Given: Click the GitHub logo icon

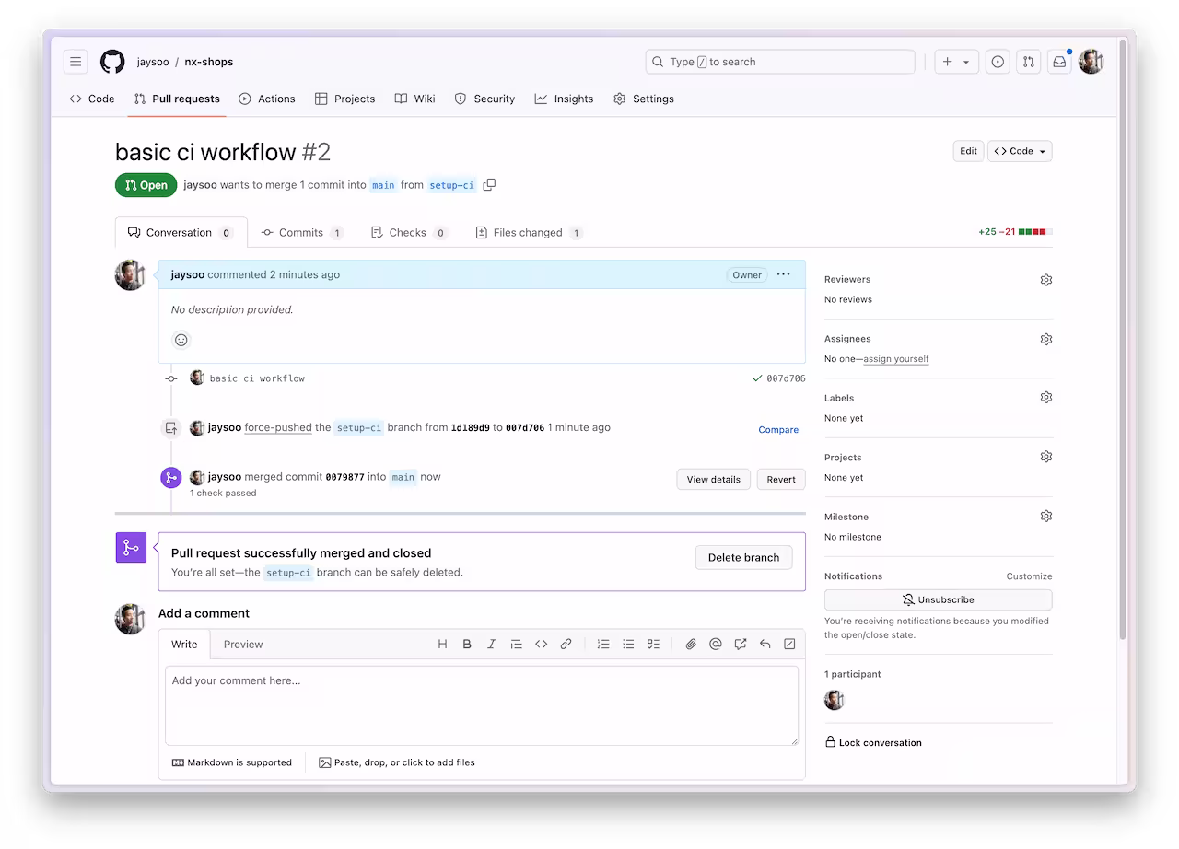Looking at the screenshot, I should (112, 62).
